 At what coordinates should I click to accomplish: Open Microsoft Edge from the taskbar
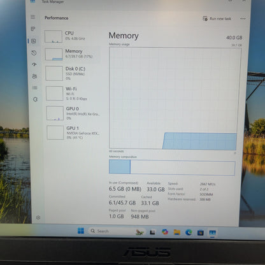point(189,233)
